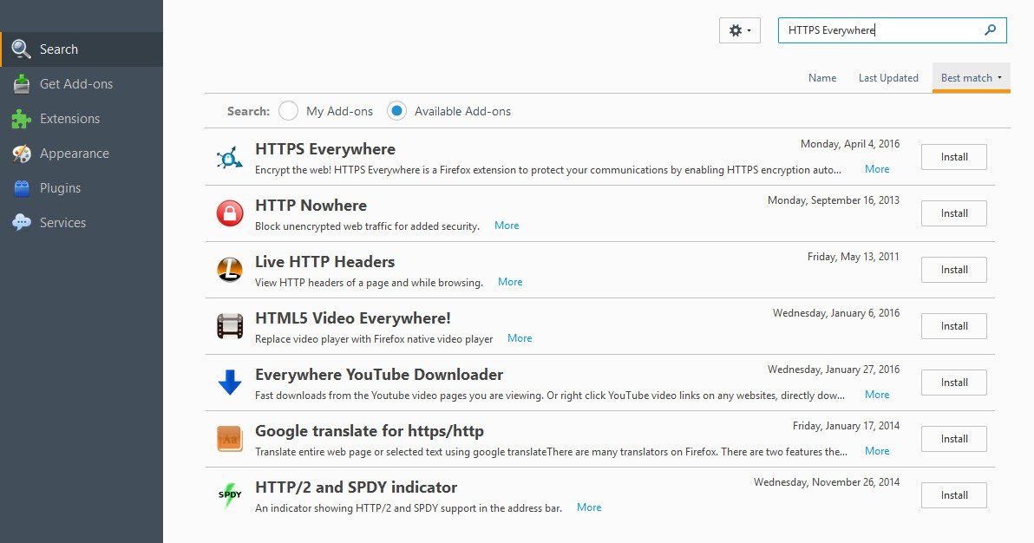Open the gear tools dropdown menu
This screenshot has height=543, width=1034.
[x=739, y=30]
